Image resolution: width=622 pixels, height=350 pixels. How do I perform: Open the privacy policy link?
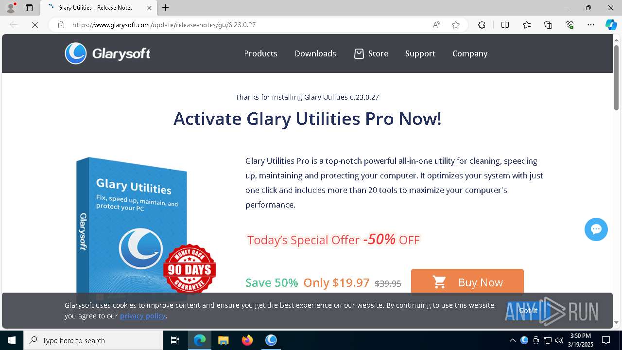click(143, 316)
